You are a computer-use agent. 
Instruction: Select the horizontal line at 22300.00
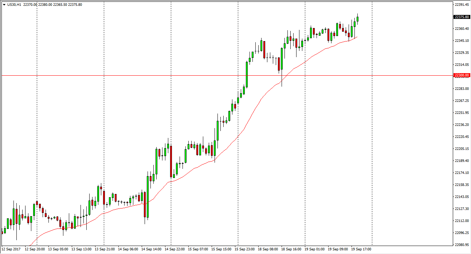[x=219, y=75]
